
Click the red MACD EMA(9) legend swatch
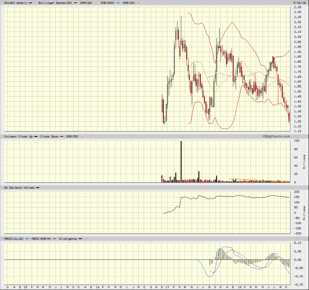coord(55,239)
